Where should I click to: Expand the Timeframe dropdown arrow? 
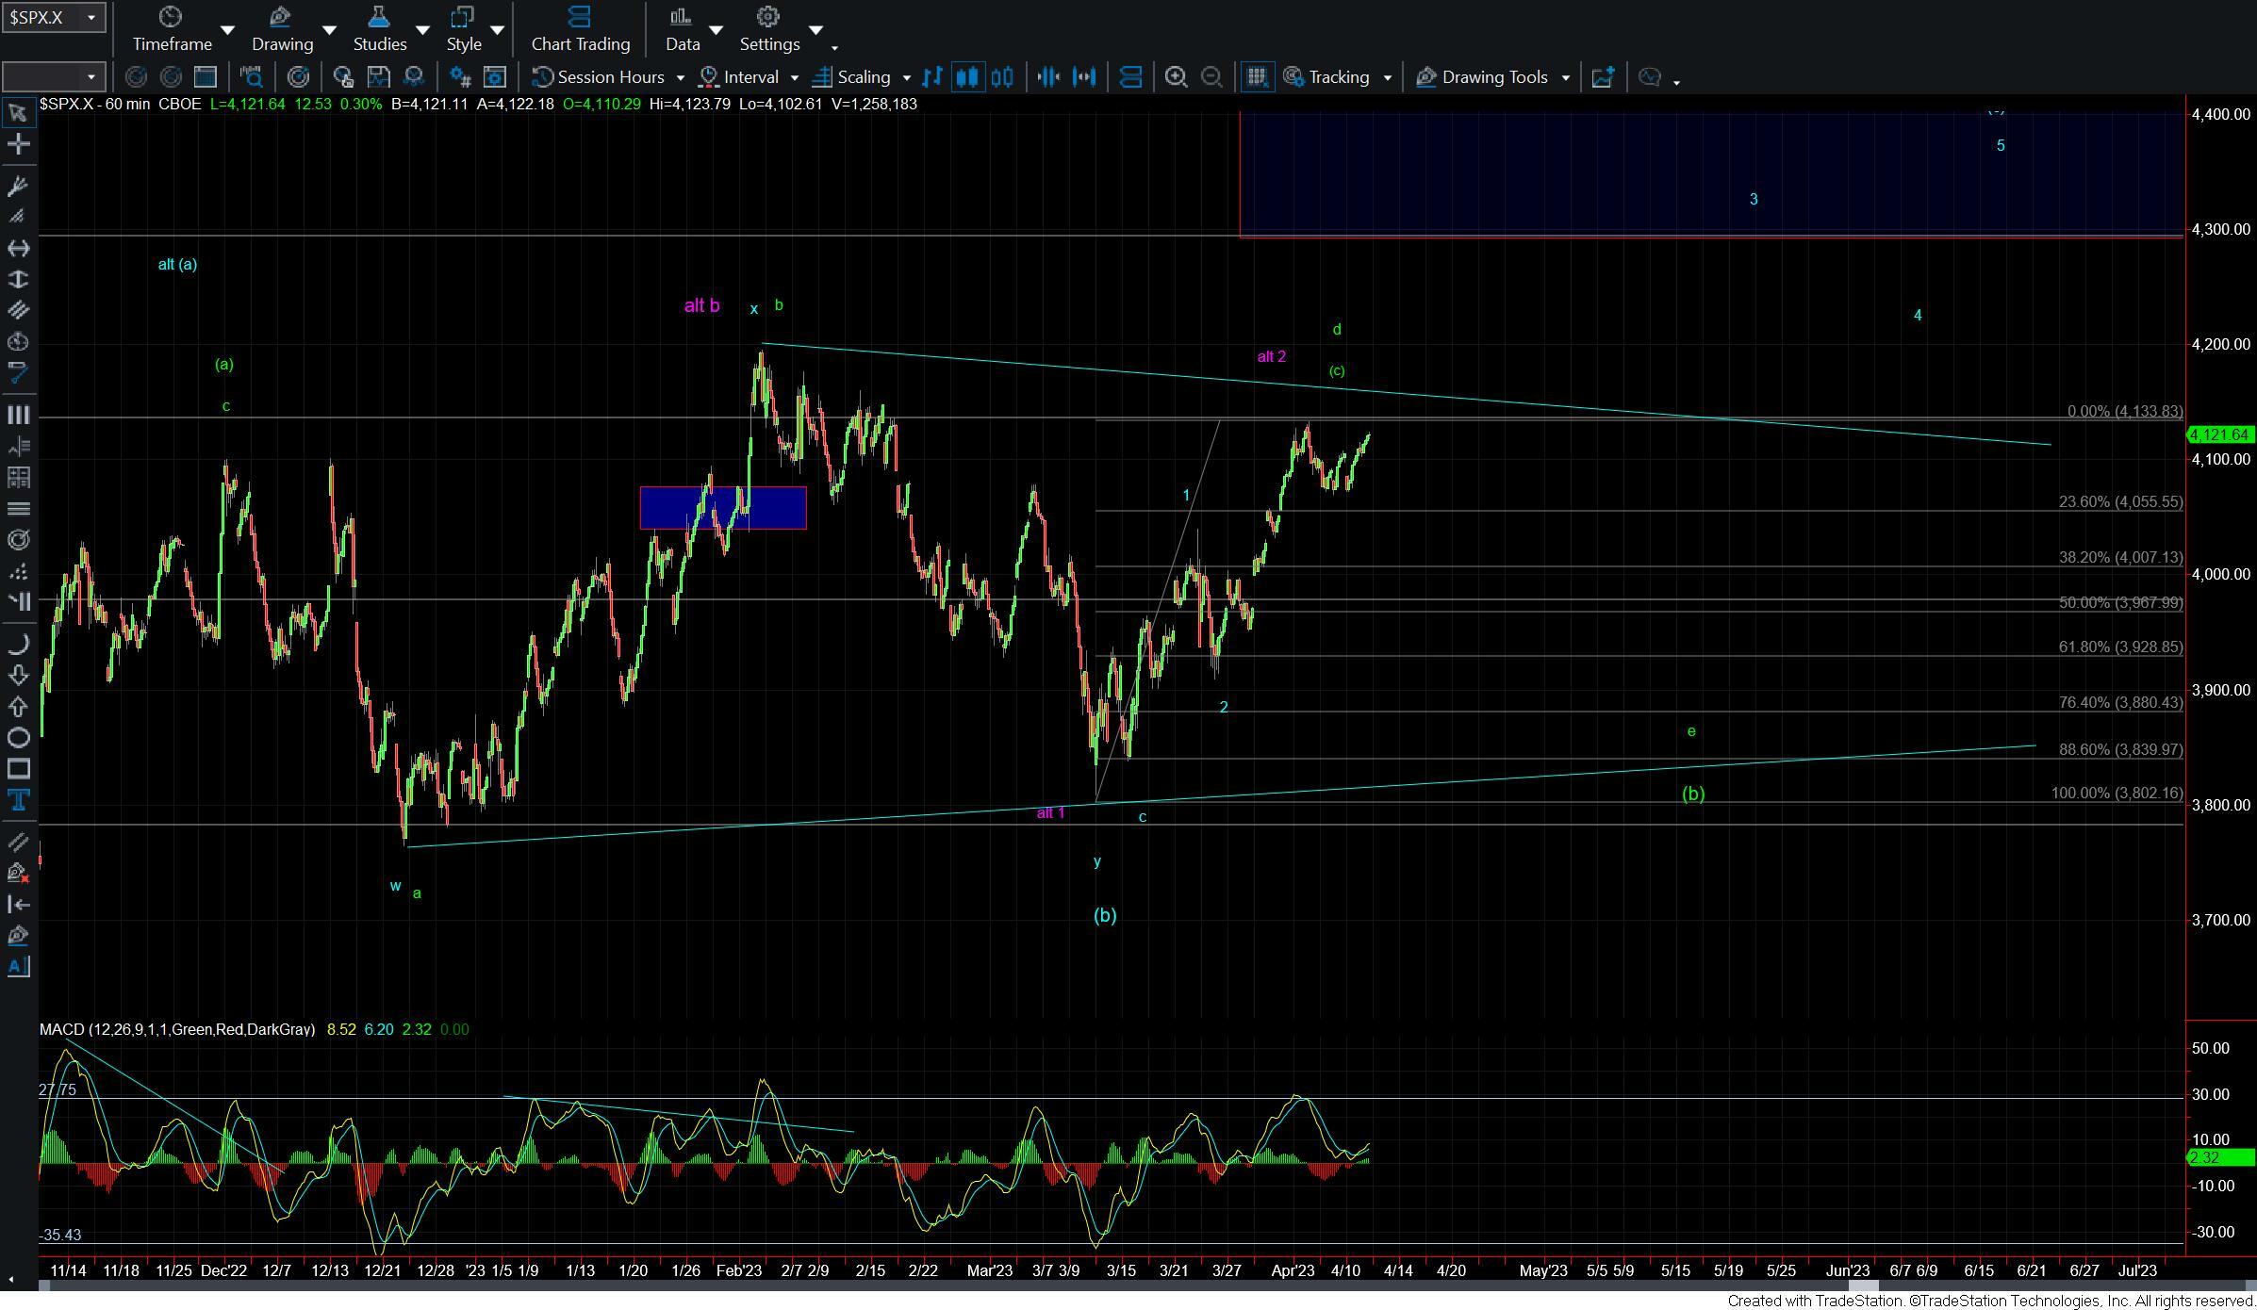pyautogui.click(x=227, y=30)
